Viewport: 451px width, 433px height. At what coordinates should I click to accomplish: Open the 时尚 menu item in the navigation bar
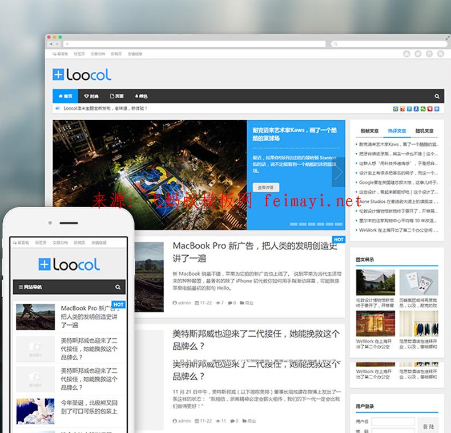pos(91,96)
